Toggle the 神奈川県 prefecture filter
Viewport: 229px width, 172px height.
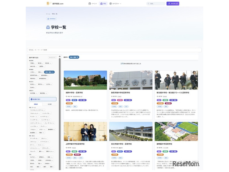click(34, 66)
